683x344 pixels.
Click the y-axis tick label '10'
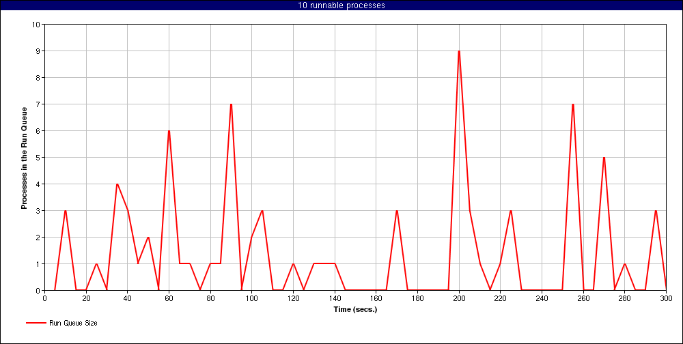tap(36, 25)
